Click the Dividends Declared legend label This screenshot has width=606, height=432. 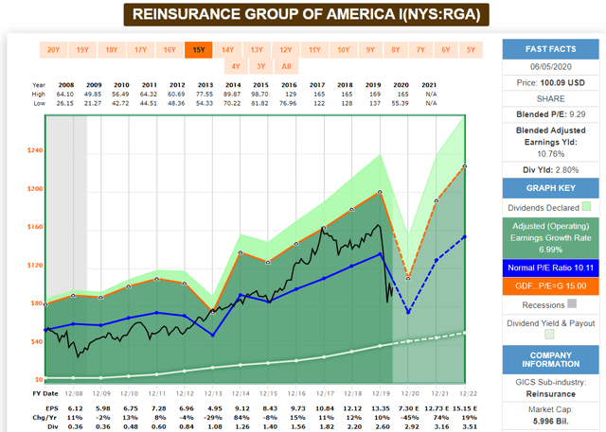543,208
